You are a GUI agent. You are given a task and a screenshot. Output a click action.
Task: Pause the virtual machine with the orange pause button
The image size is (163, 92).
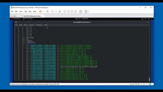[x=40, y=11]
